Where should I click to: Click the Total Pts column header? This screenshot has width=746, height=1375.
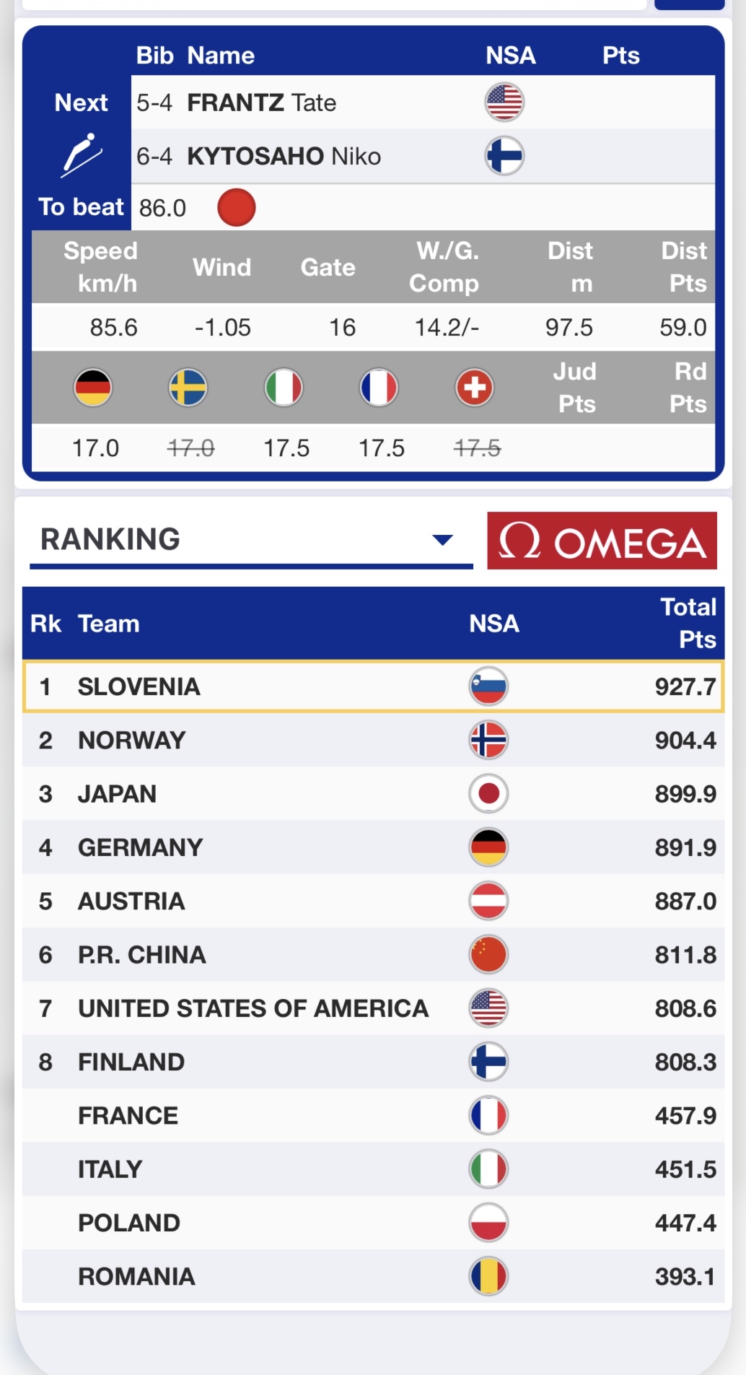(x=688, y=623)
